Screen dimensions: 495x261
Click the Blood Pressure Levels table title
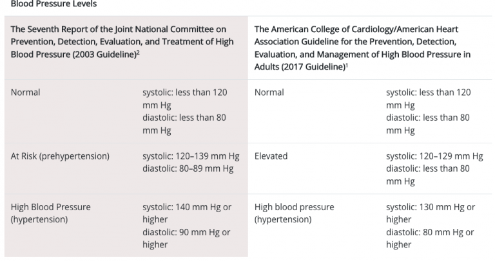click(x=53, y=4)
